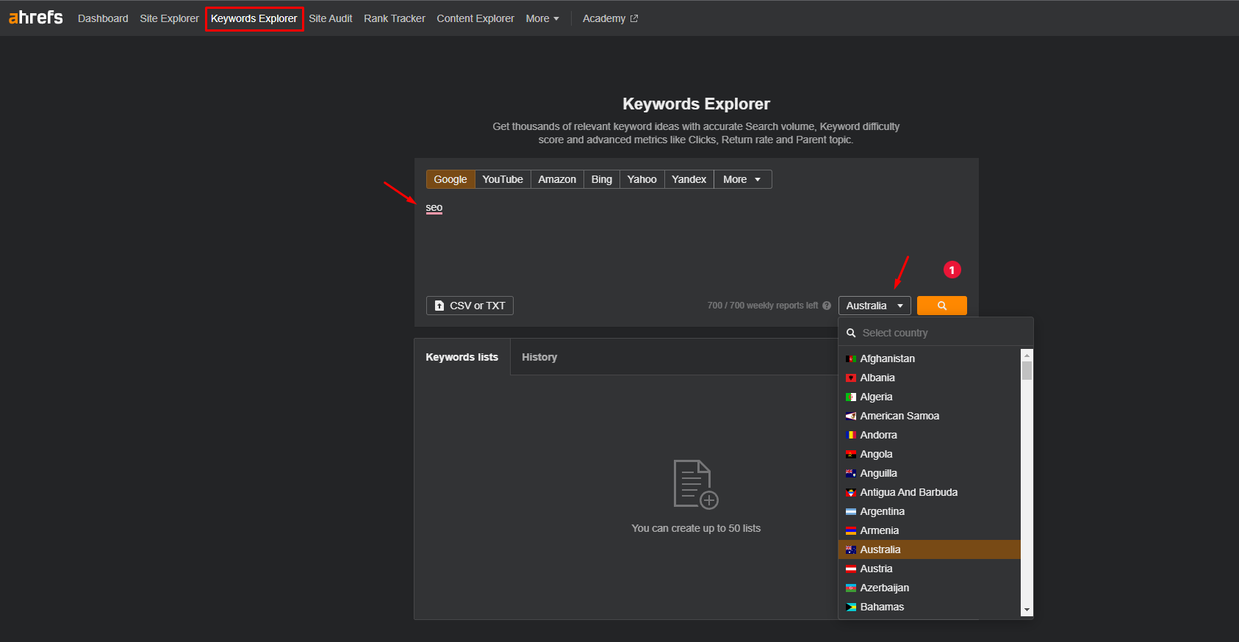Select Amazon search engine
This screenshot has height=642, width=1239.
(557, 179)
